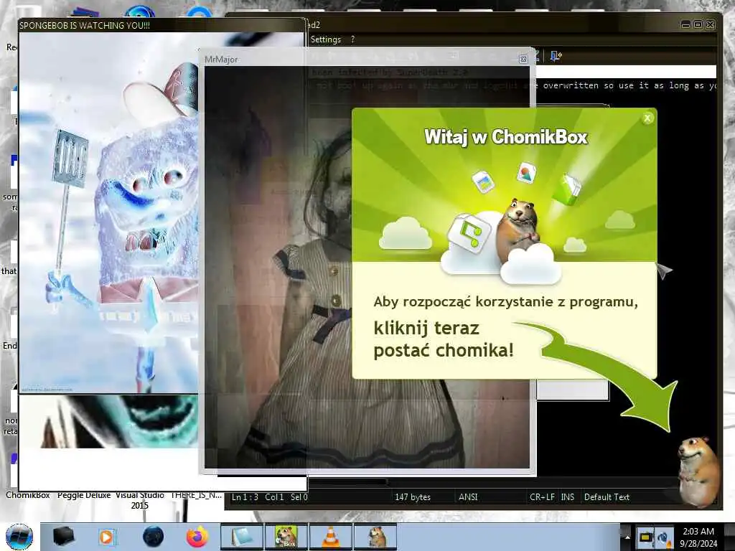The height and width of the screenshot is (551, 735).
Task: Maximize the Notepad2 window
Action: pos(698,25)
